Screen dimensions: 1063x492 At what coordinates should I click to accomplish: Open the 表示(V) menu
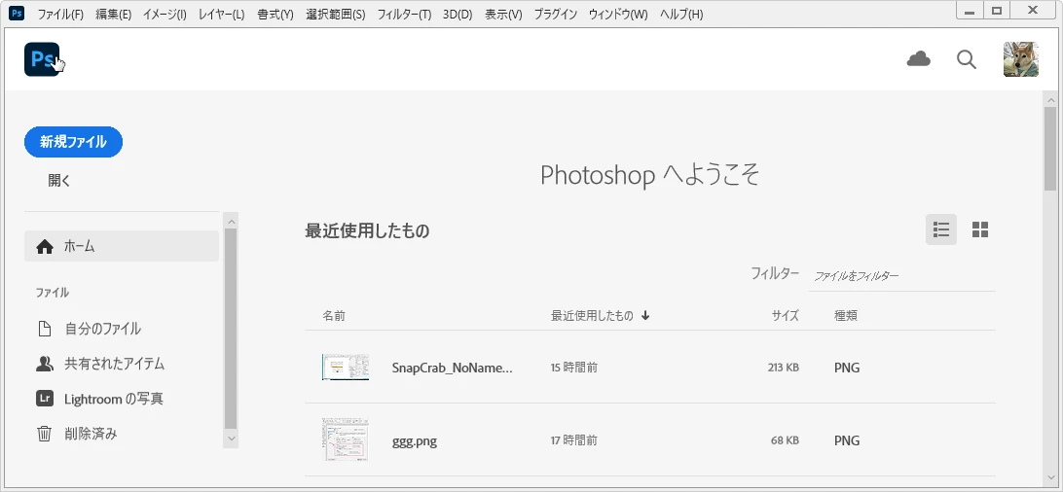(x=503, y=15)
